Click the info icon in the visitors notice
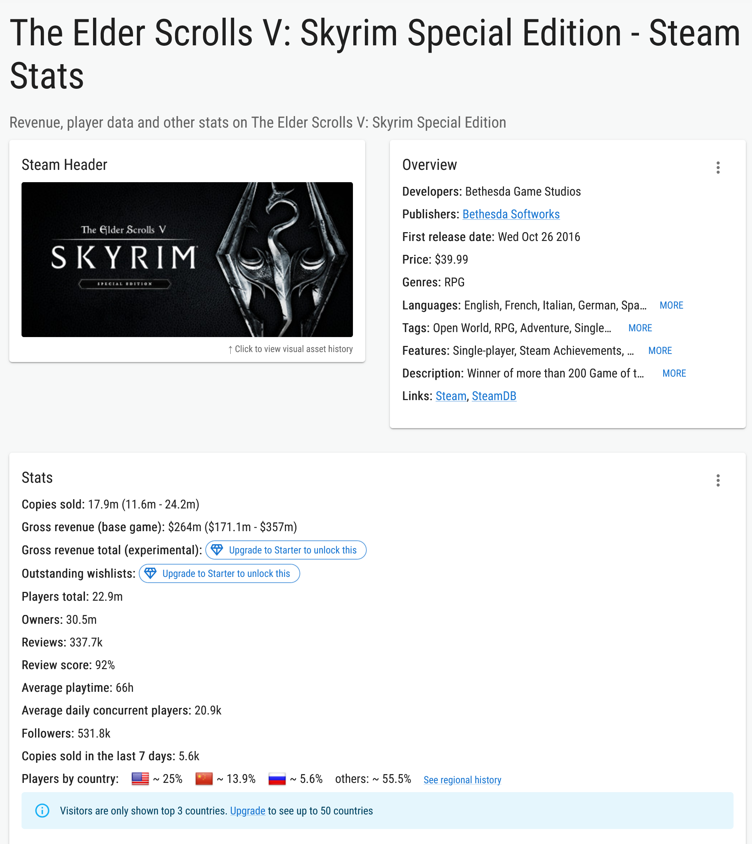The height and width of the screenshot is (844, 752). 42,811
